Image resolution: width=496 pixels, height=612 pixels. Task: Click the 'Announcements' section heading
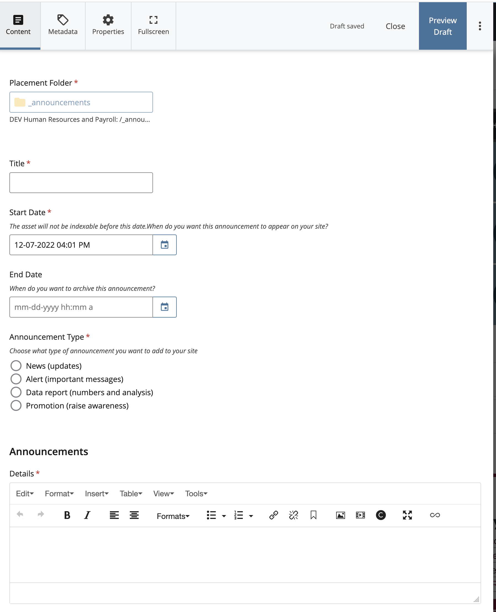(x=49, y=452)
